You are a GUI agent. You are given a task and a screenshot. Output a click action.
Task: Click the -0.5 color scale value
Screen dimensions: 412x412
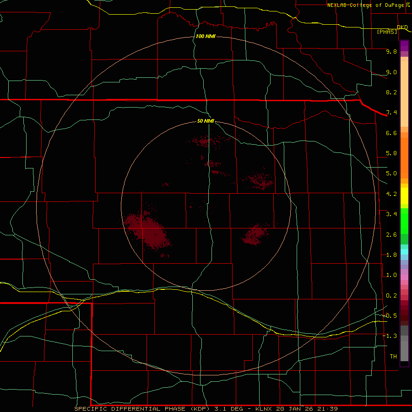click(x=390, y=315)
